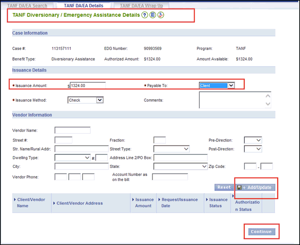Sort by Authorization Status column
Viewport: 300px width, 245px height.
246,206
